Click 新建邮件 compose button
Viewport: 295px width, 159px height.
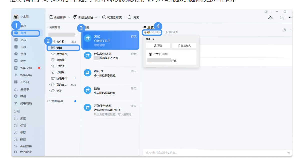point(58,17)
